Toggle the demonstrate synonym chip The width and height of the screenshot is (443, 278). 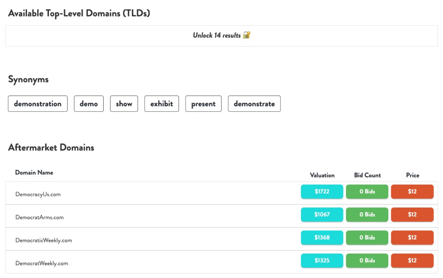click(x=254, y=103)
